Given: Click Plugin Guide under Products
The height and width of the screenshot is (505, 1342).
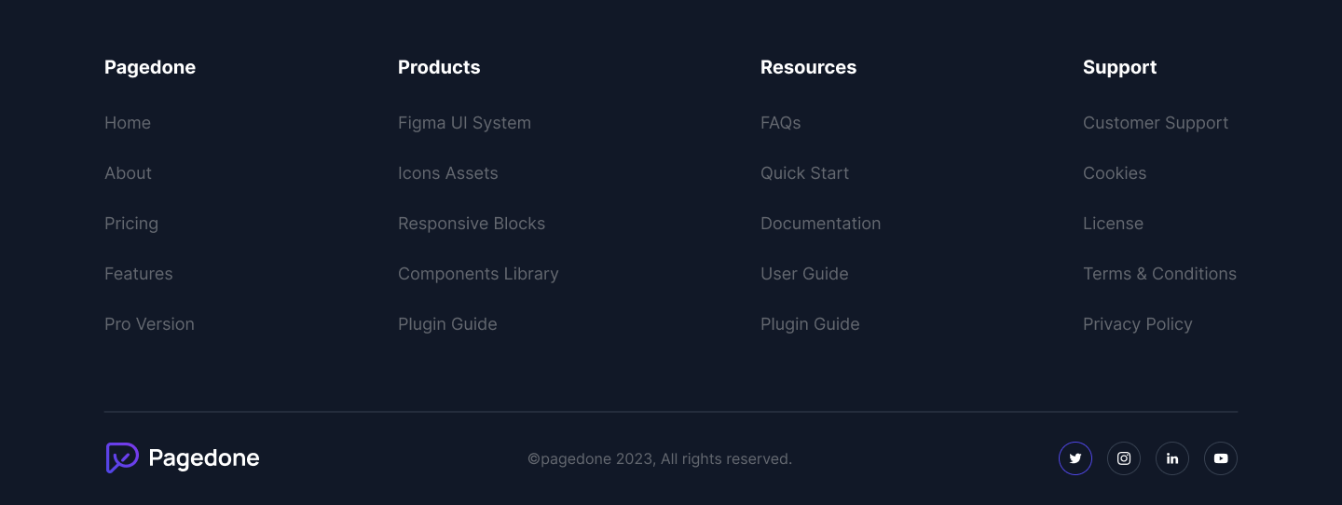Looking at the screenshot, I should tap(447, 324).
